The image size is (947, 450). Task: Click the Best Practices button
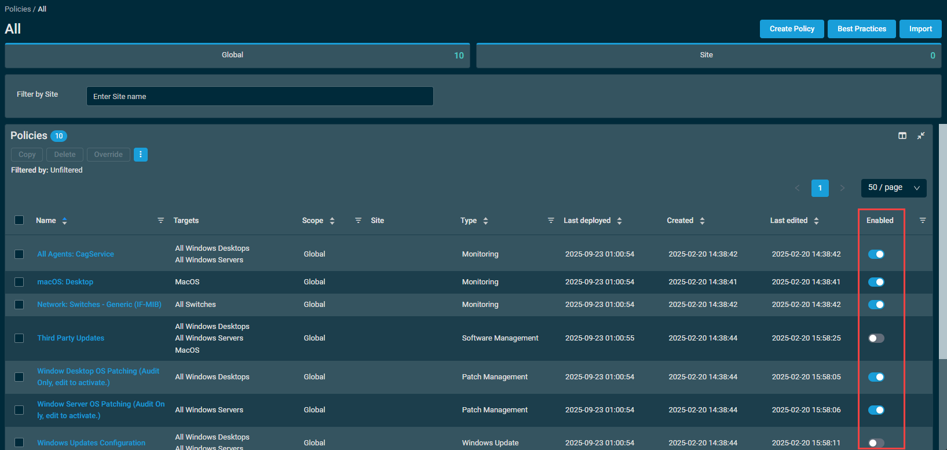[x=861, y=29]
